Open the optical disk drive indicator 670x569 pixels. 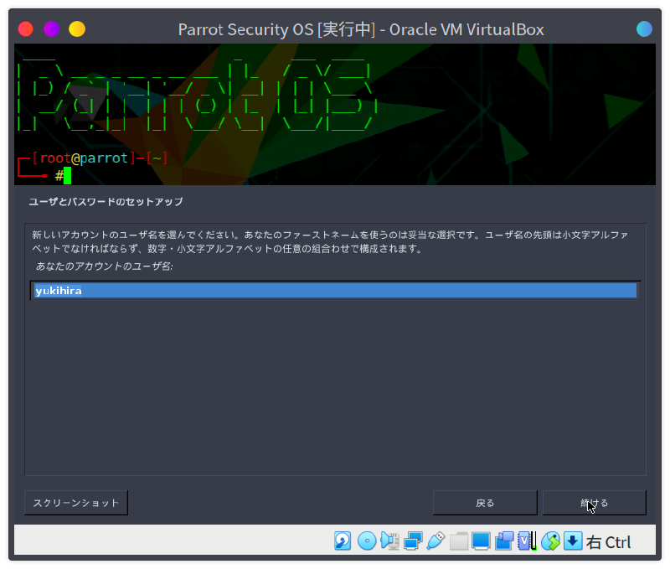[366, 541]
